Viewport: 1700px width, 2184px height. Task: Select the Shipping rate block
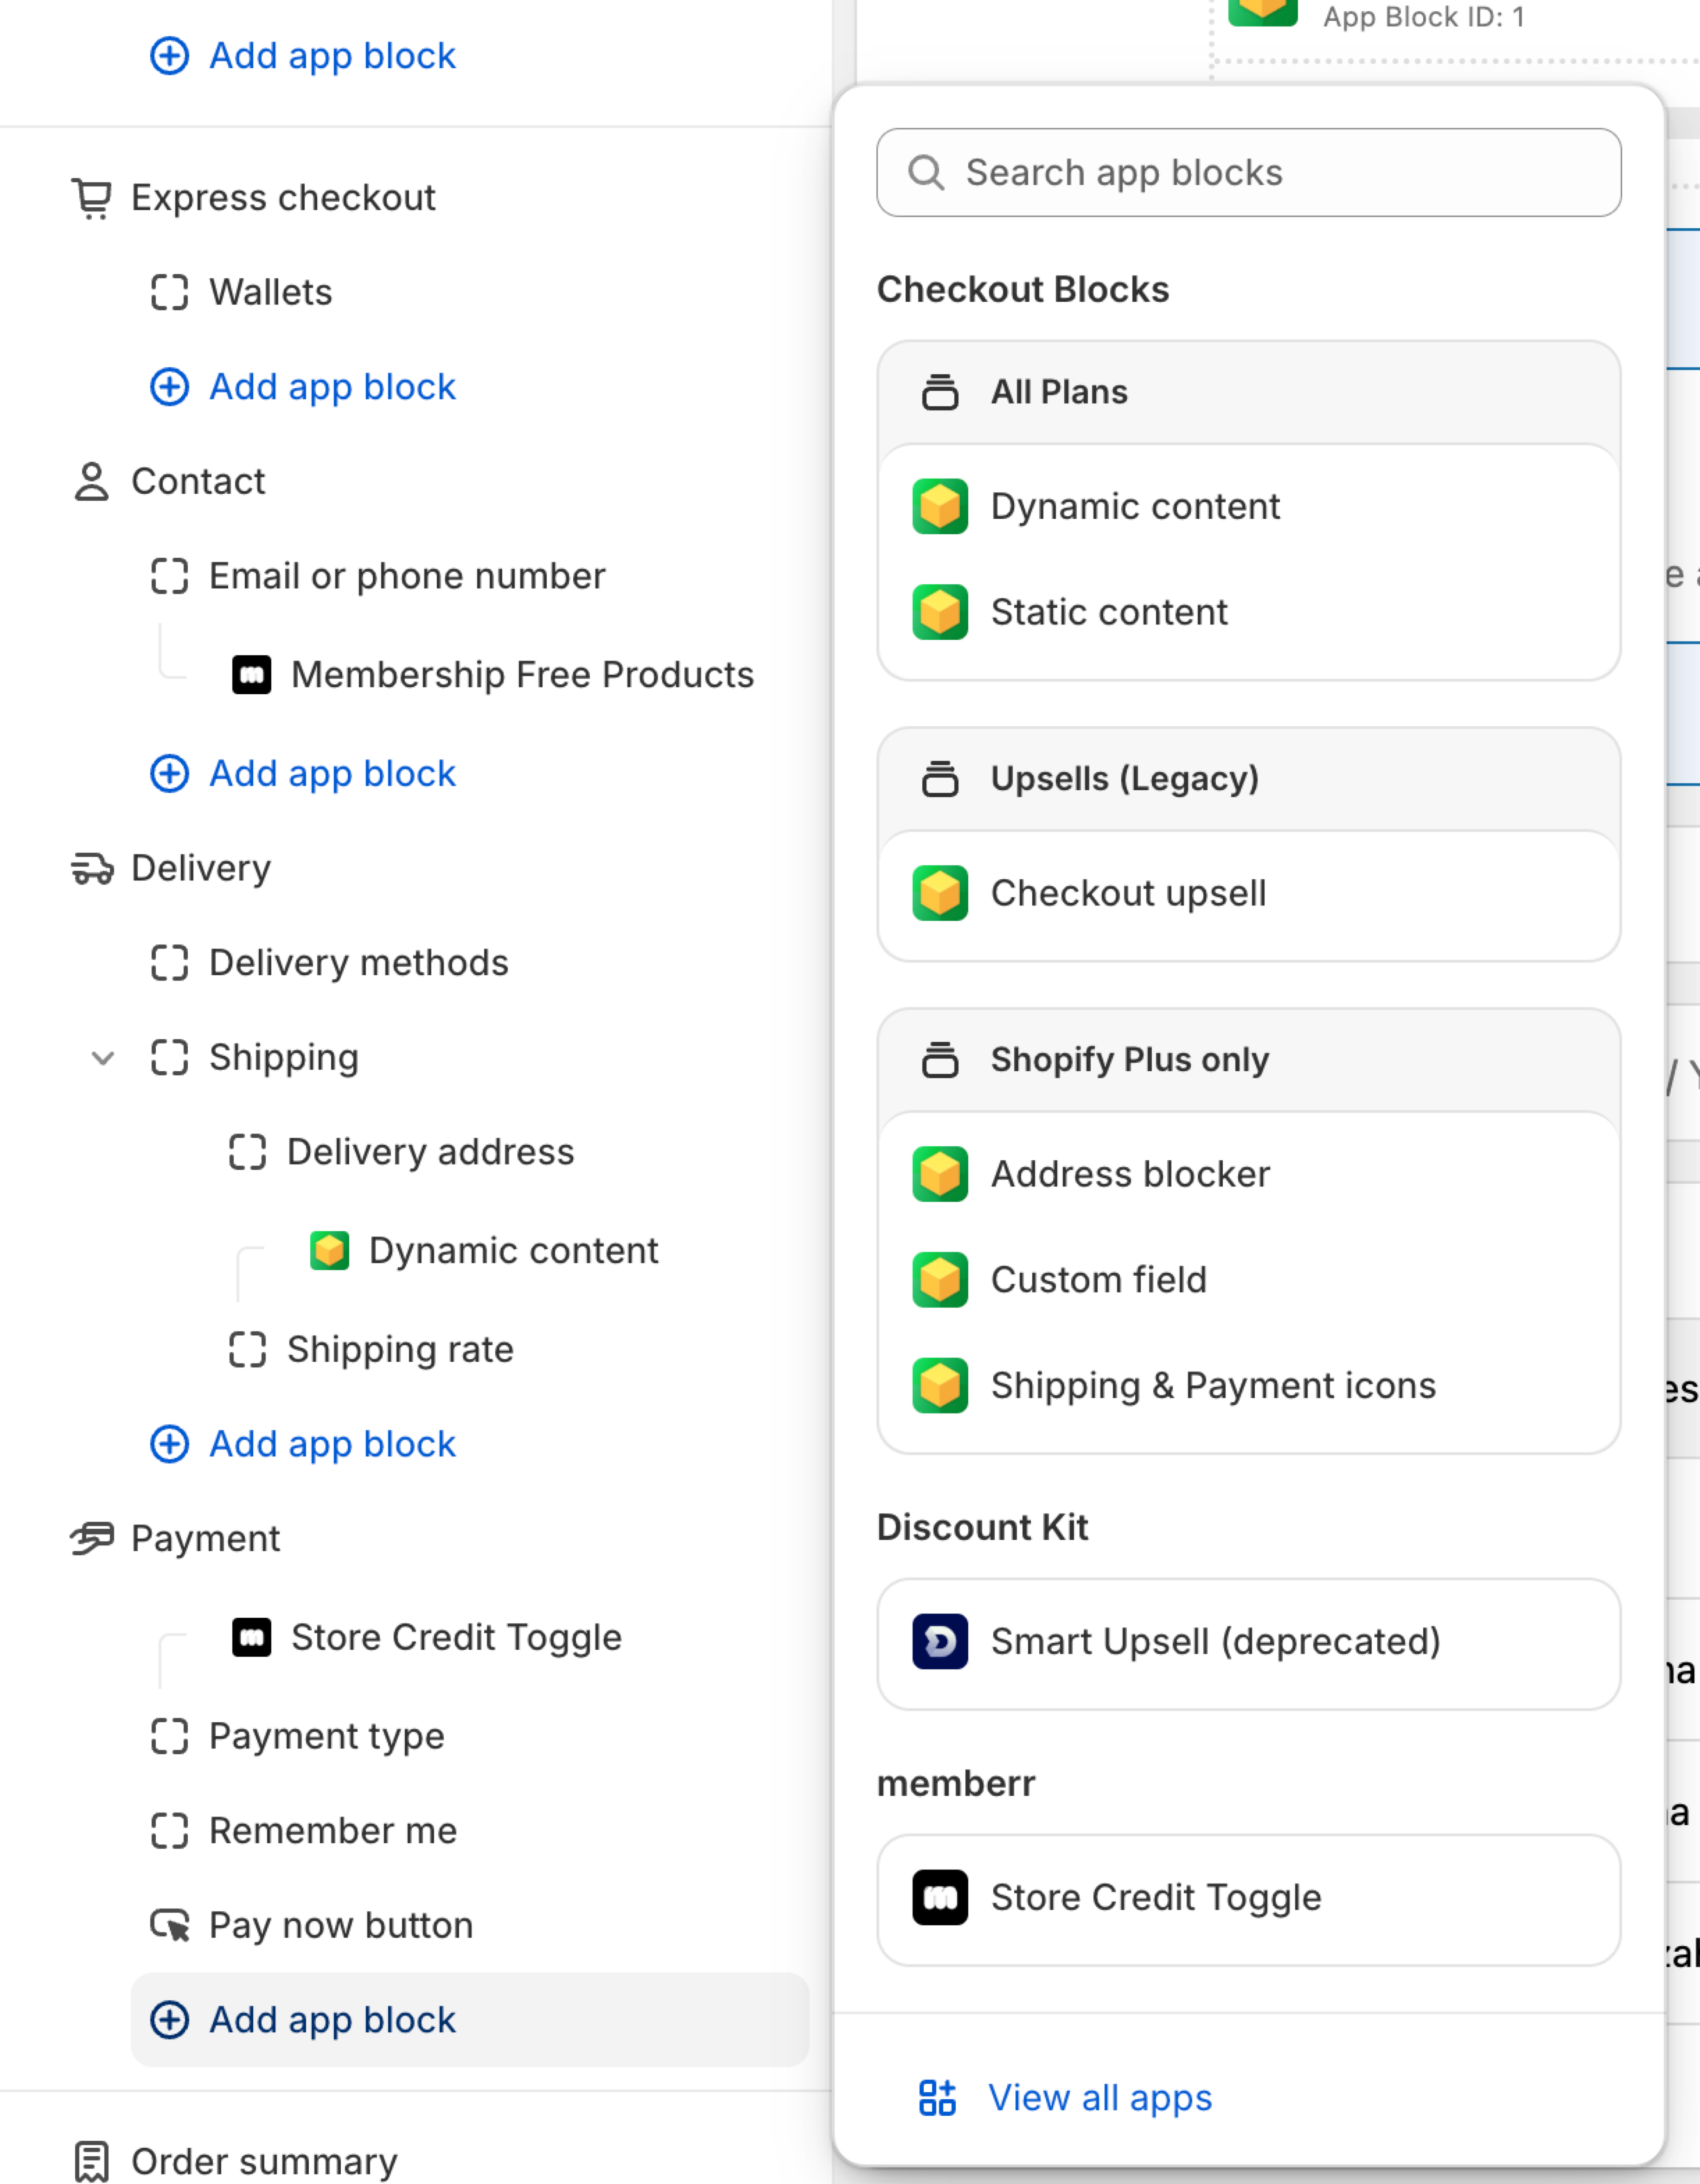point(400,1350)
